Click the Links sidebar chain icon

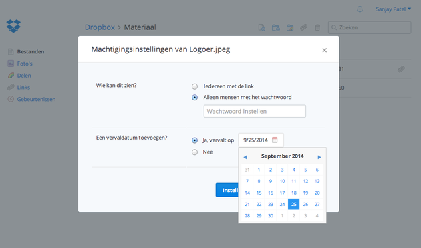coord(11,87)
